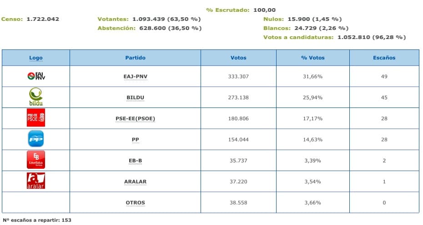This screenshot has width=423, height=225.
Task: Select the EAJ-PNV party name
Action: [135, 77]
